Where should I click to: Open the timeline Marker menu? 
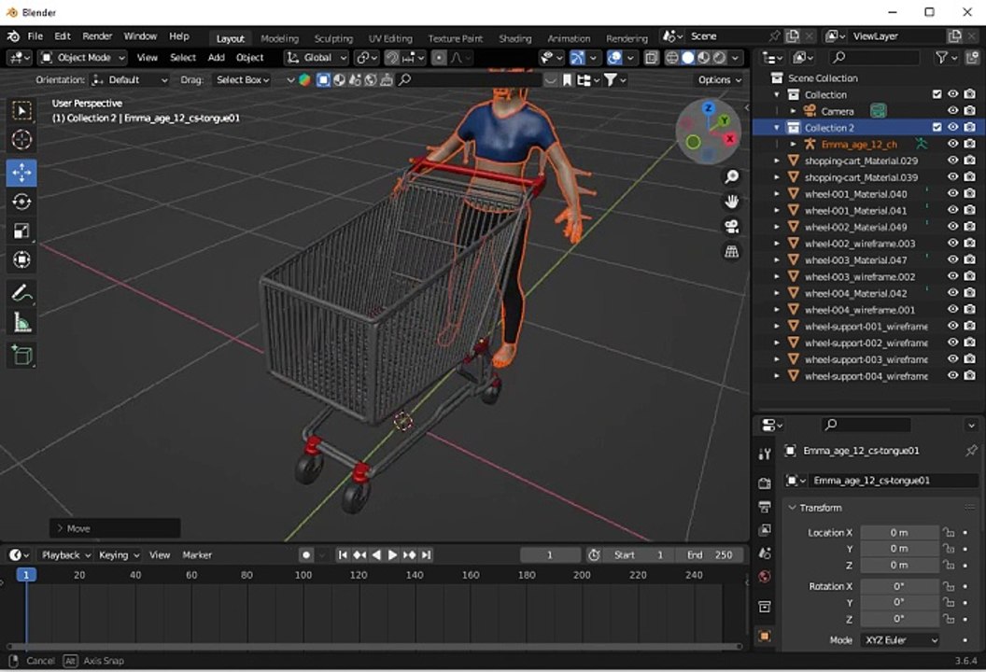197,555
